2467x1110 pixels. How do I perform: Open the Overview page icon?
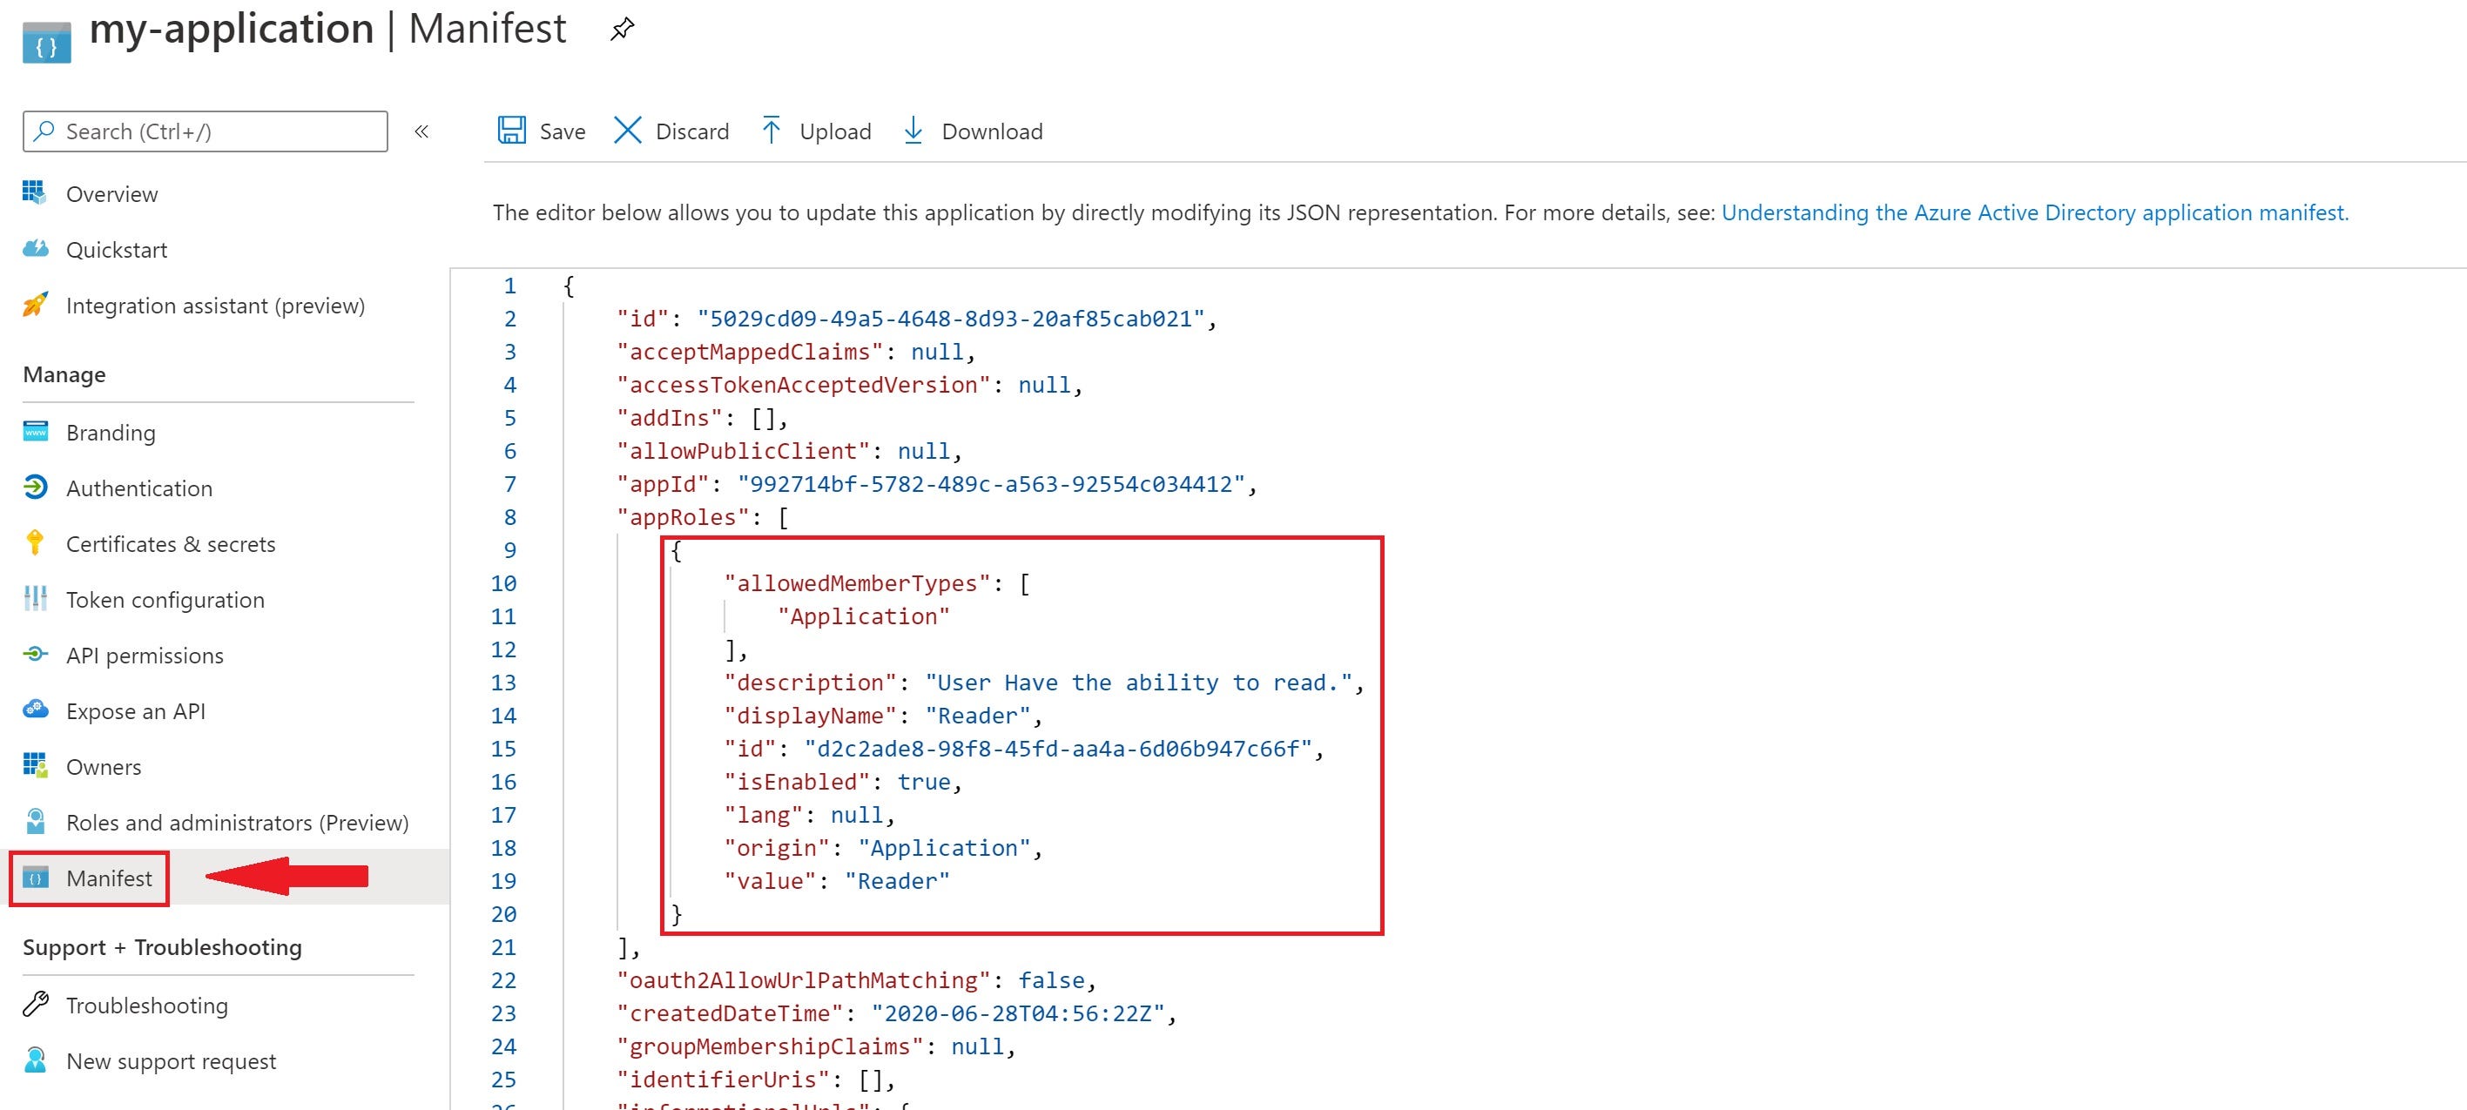point(35,192)
